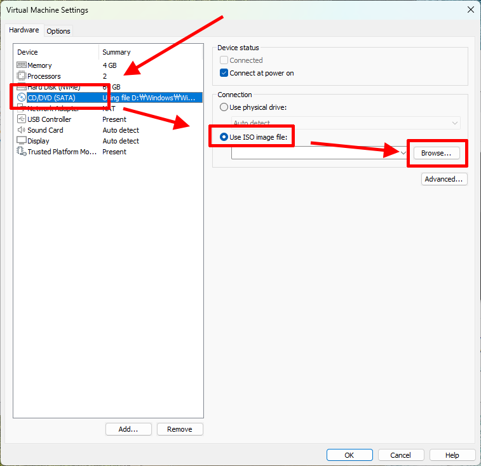
Task: Open the Advanced... settings
Action: coord(444,179)
